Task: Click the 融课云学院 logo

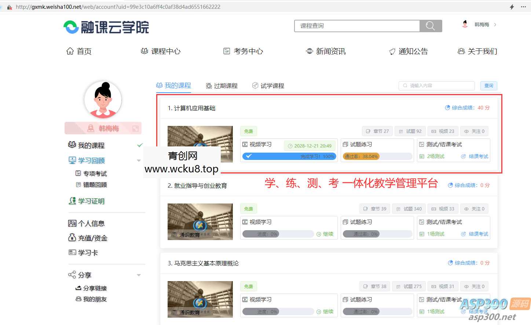Action: (x=106, y=26)
